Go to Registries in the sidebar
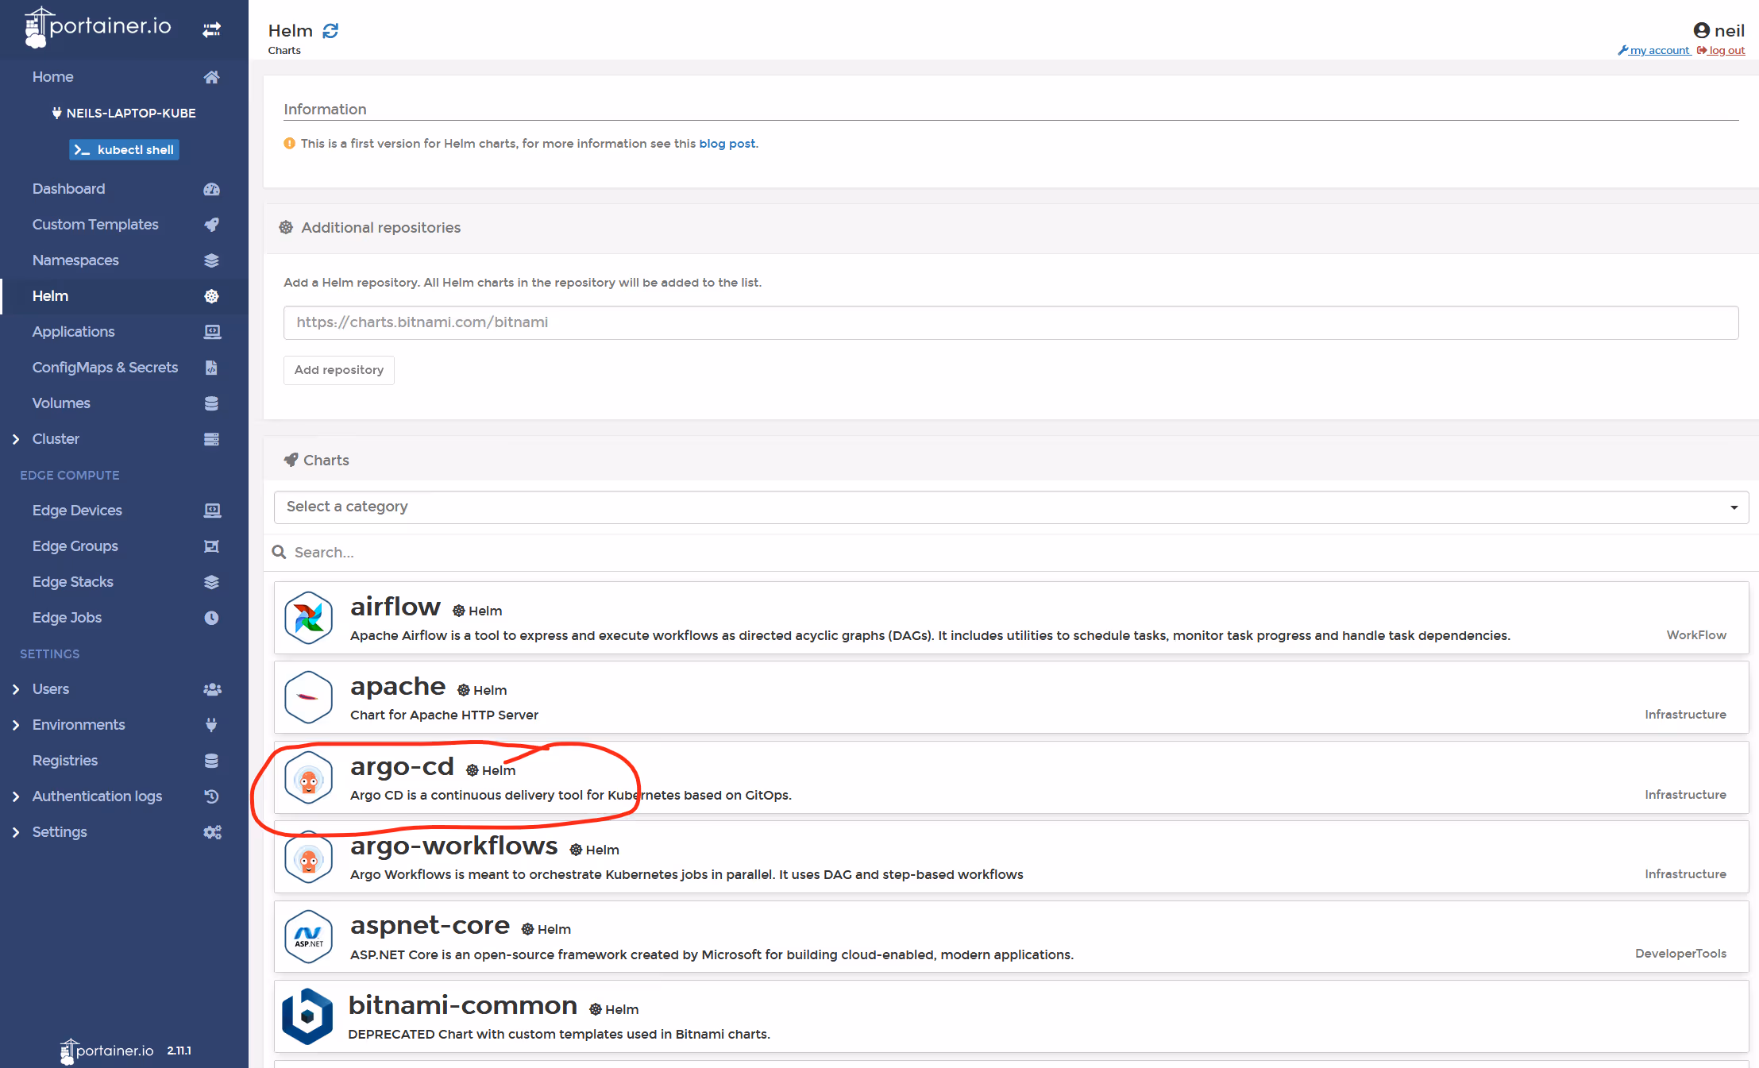1759x1068 pixels. 65,761
